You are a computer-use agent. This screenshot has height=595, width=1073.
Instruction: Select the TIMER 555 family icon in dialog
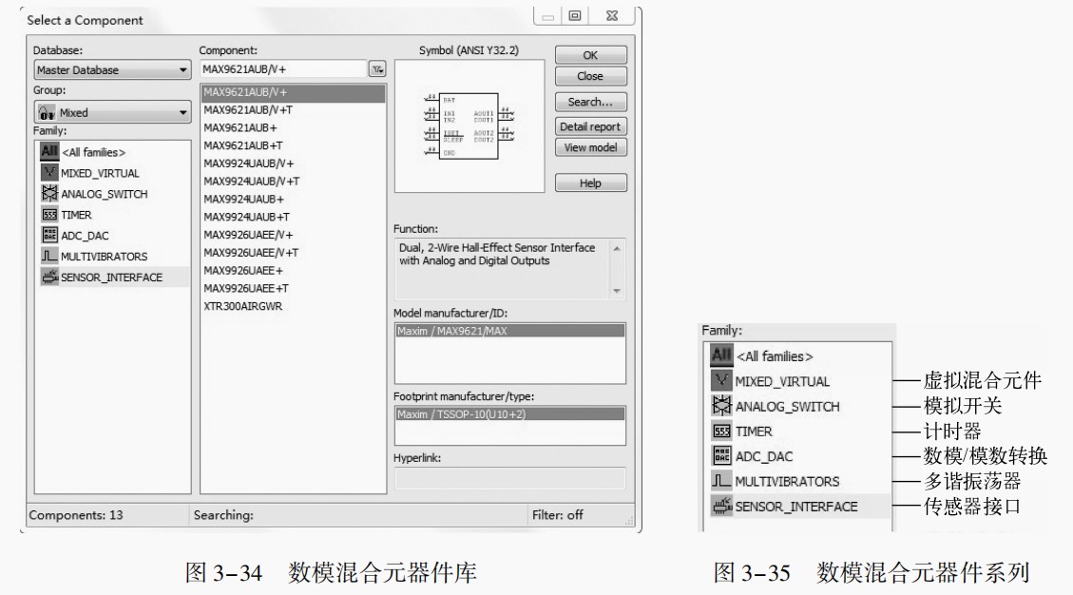point(48,215)
